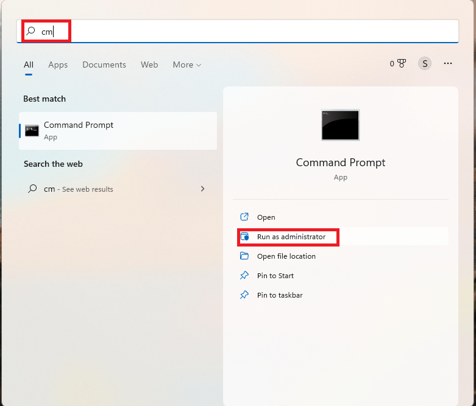Select the Command Prompt best match result
The width and height of the screenshot is (476, 406).
coord(118,131)
